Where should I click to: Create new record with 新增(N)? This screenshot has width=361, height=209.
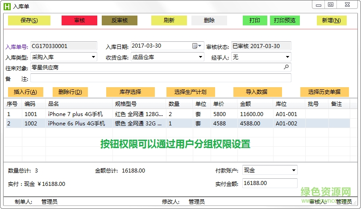331,20
